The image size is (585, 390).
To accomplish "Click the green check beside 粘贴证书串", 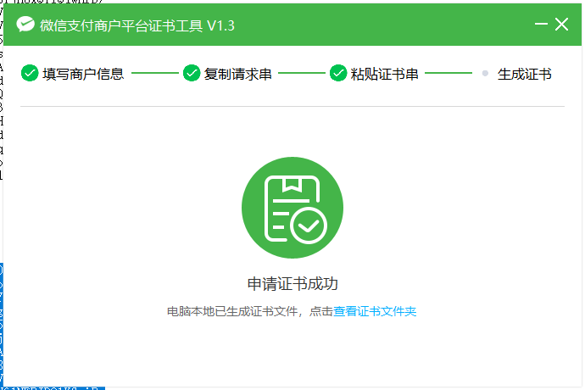I will click(338, 73).
